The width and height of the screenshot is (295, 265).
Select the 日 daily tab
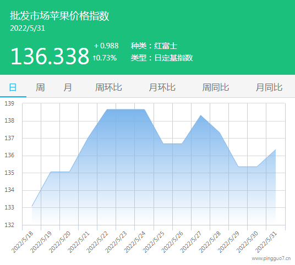pos(13,87)
